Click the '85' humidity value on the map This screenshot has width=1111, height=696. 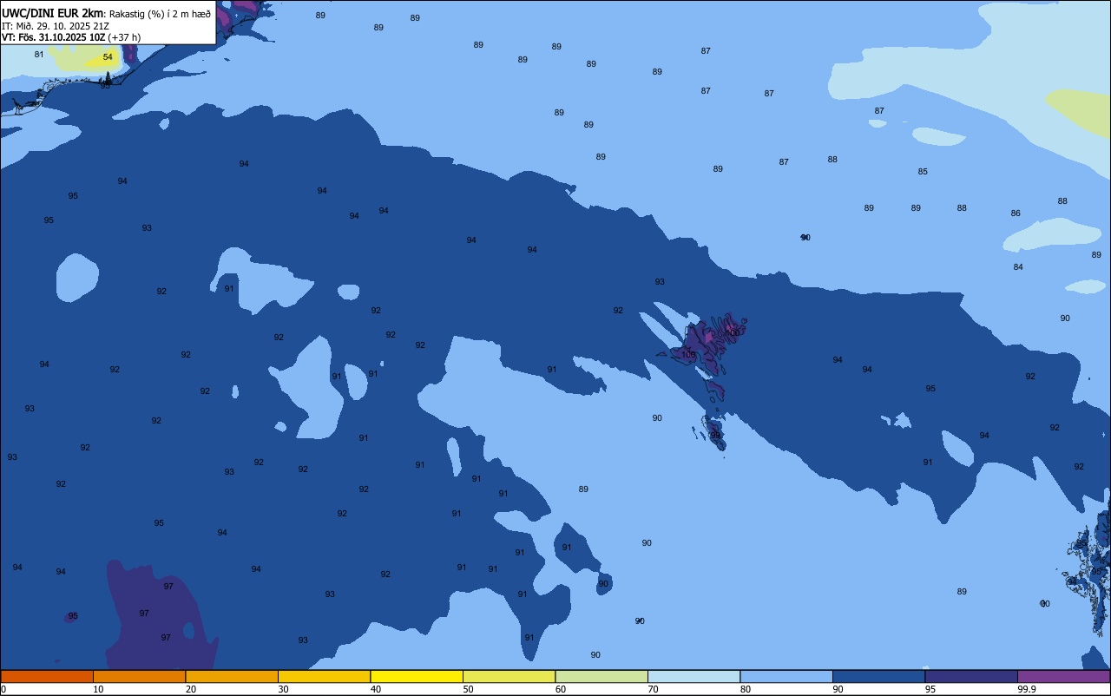(x=923, y=171)
